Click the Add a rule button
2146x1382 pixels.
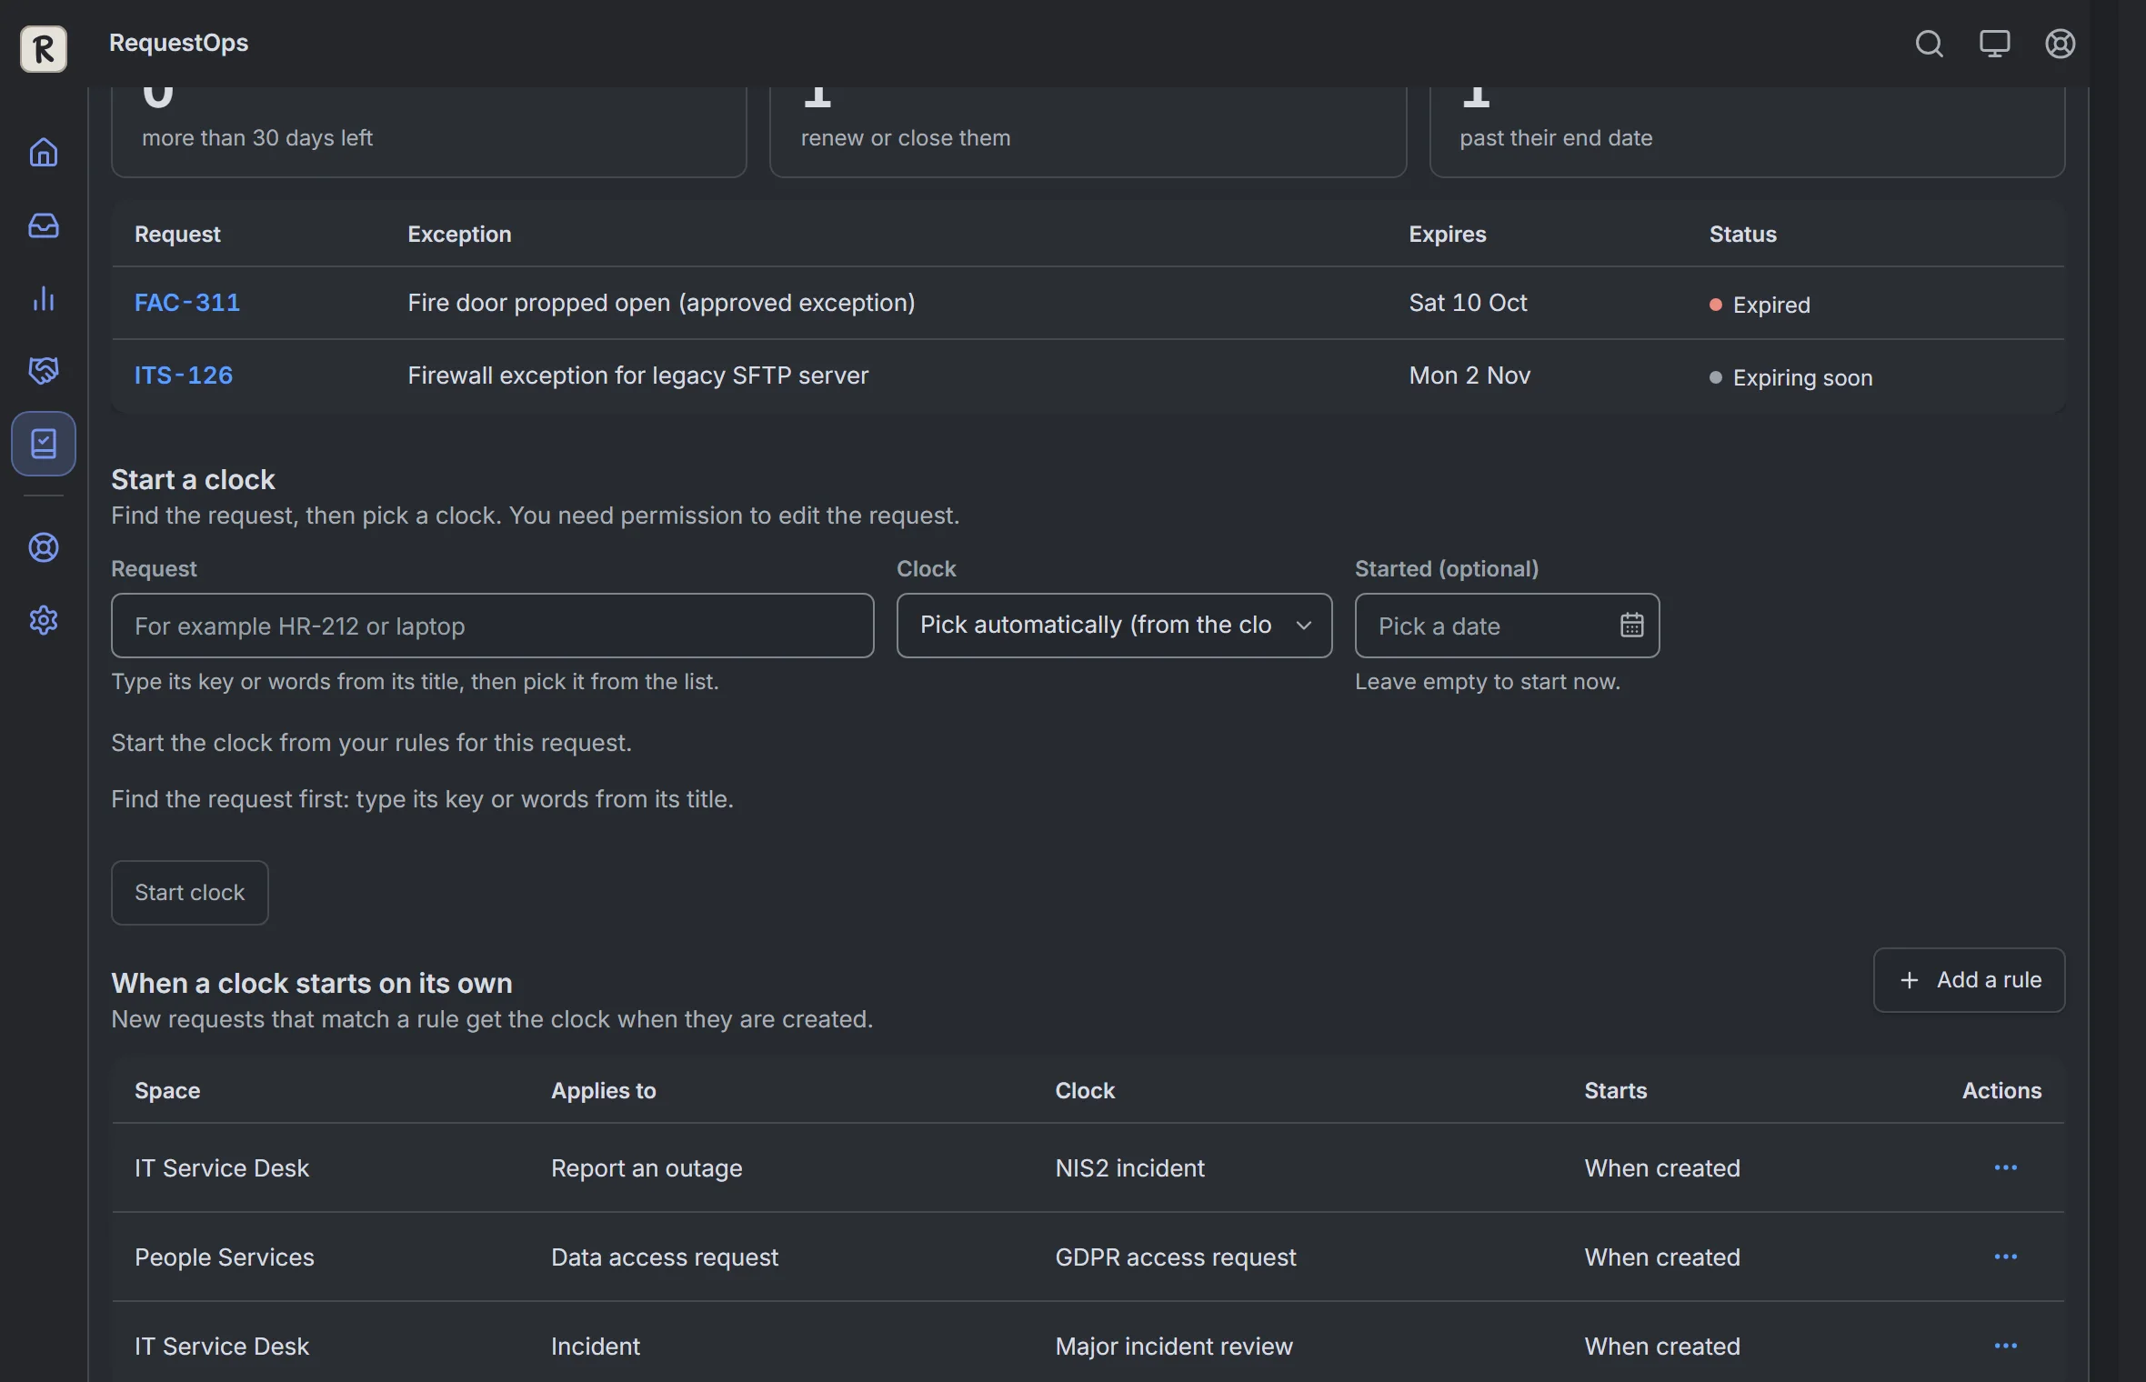(x=1969, y=980)
